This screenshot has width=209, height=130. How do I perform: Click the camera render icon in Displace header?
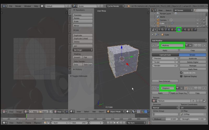click(177, 88)
